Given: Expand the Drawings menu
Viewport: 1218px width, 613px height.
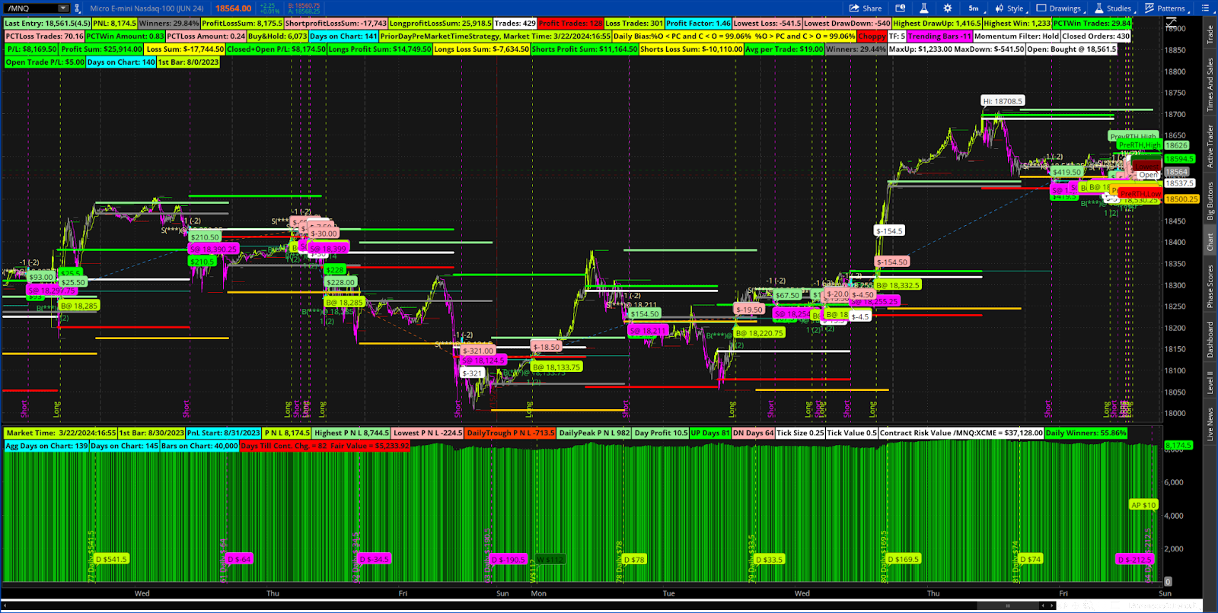Looking at the screenshot, I should point(1059,8).
